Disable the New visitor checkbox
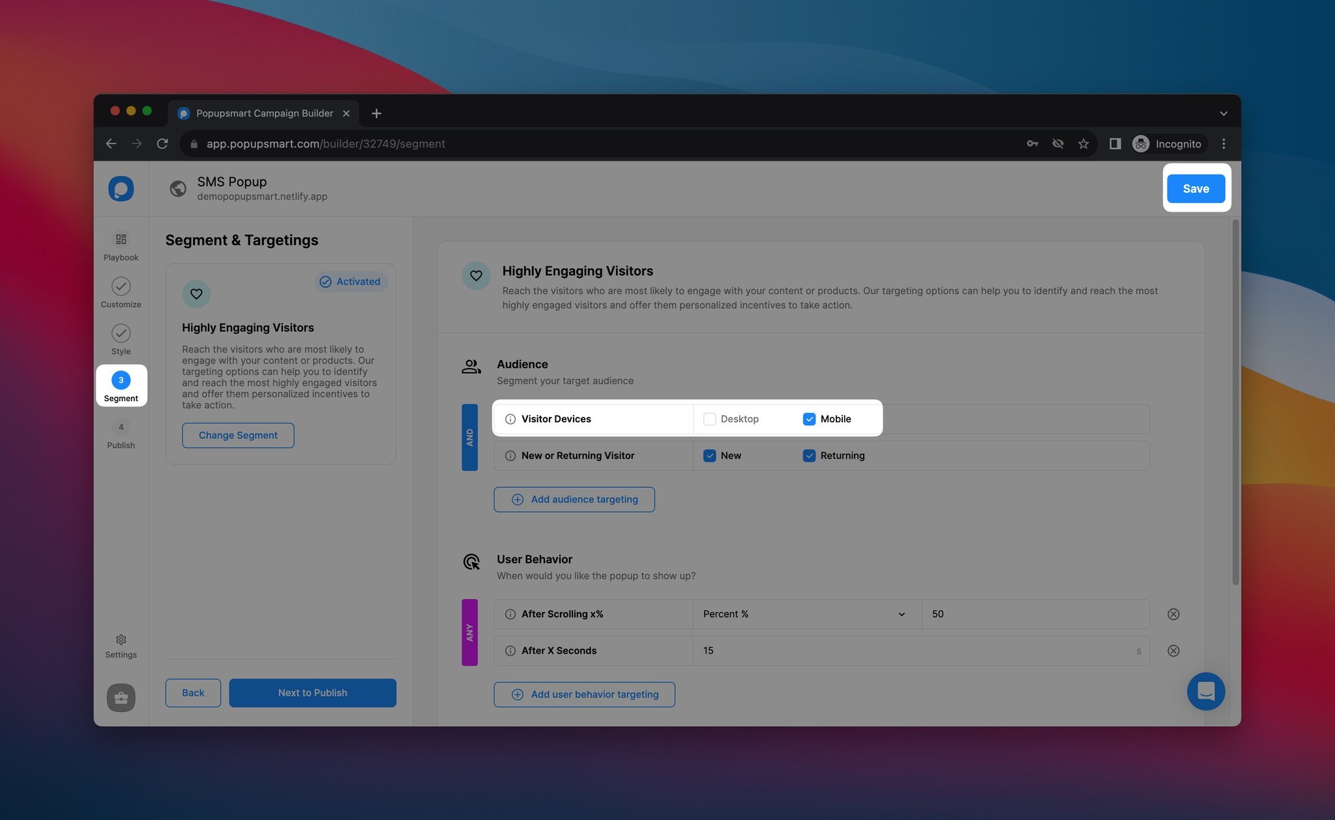Screen dimensions: 1335x820 pyautogui.click(x=709, y=455)
